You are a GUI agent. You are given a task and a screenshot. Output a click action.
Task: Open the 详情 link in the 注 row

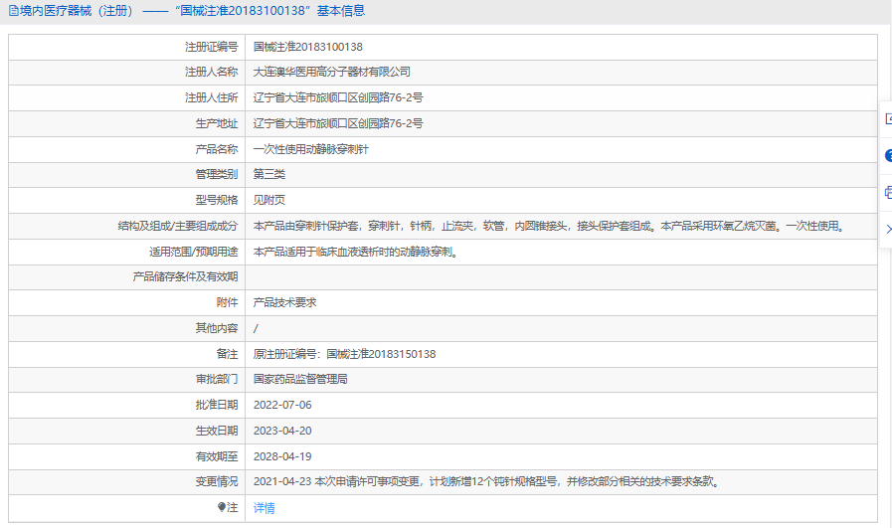click(x=264, y=508)
